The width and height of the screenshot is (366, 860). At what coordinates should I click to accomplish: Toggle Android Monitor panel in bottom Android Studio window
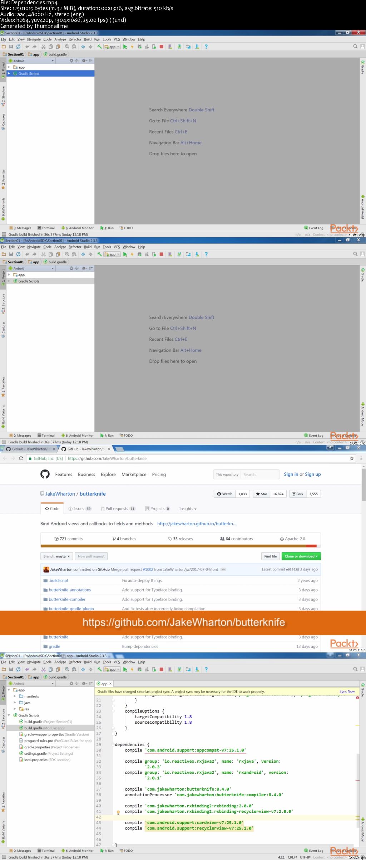click(x=78, y=851)
